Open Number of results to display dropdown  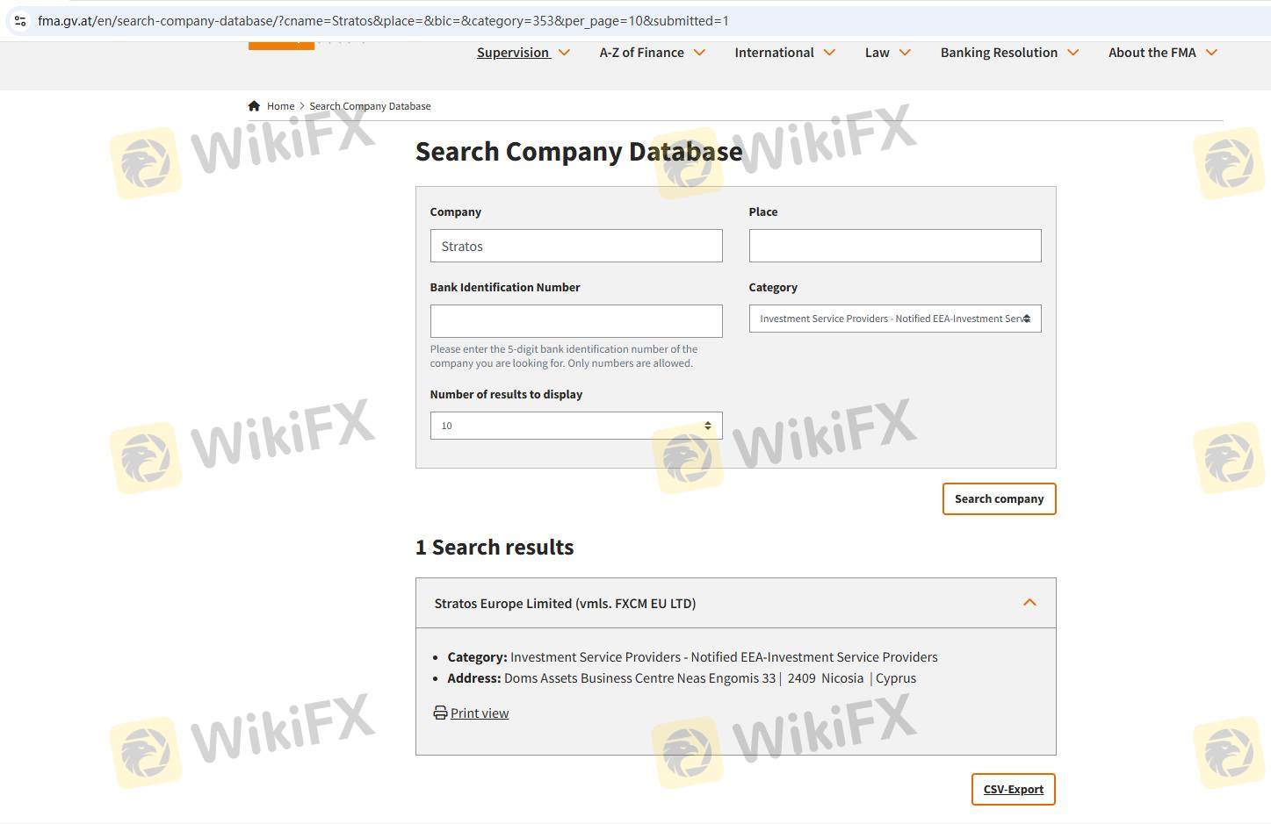575,426
